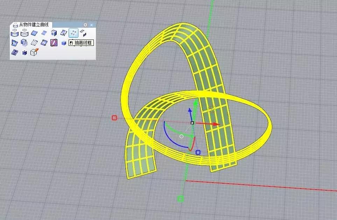This screenshot has height=220, width=337.
Task: Click the green gumball rotation arc
Action: tap(177, 131)
